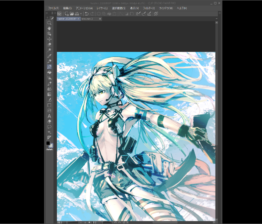The image size is (262, 224).
Task: Open the 編集(E) menu
Action: pos(67,8)
